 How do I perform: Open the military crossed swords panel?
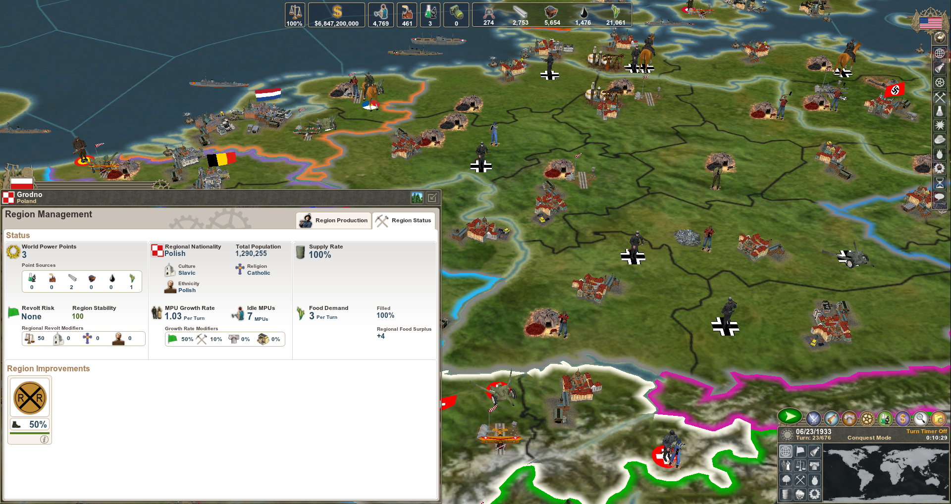814,418
